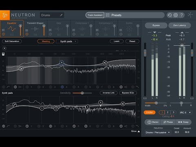Open the Equalizer module tab
The height and width of the screenshot is (147, 196).
[x=12, y=29]
